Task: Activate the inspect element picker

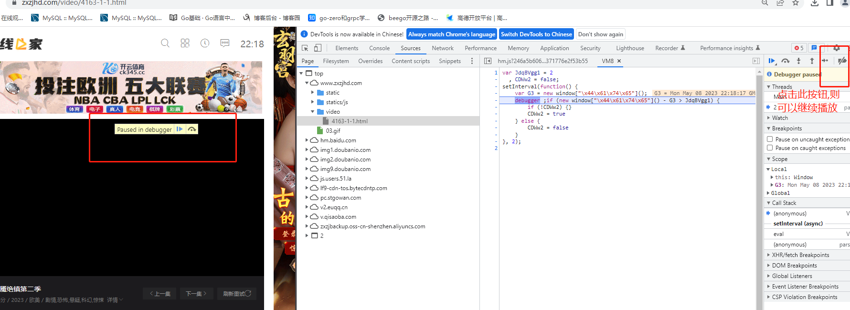Action: (305, 48)
